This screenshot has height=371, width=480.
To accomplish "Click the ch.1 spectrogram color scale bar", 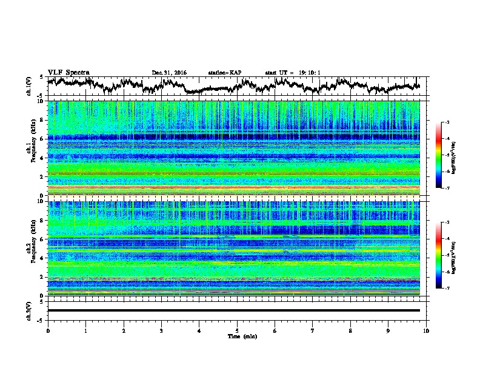I will click(438, 155).
